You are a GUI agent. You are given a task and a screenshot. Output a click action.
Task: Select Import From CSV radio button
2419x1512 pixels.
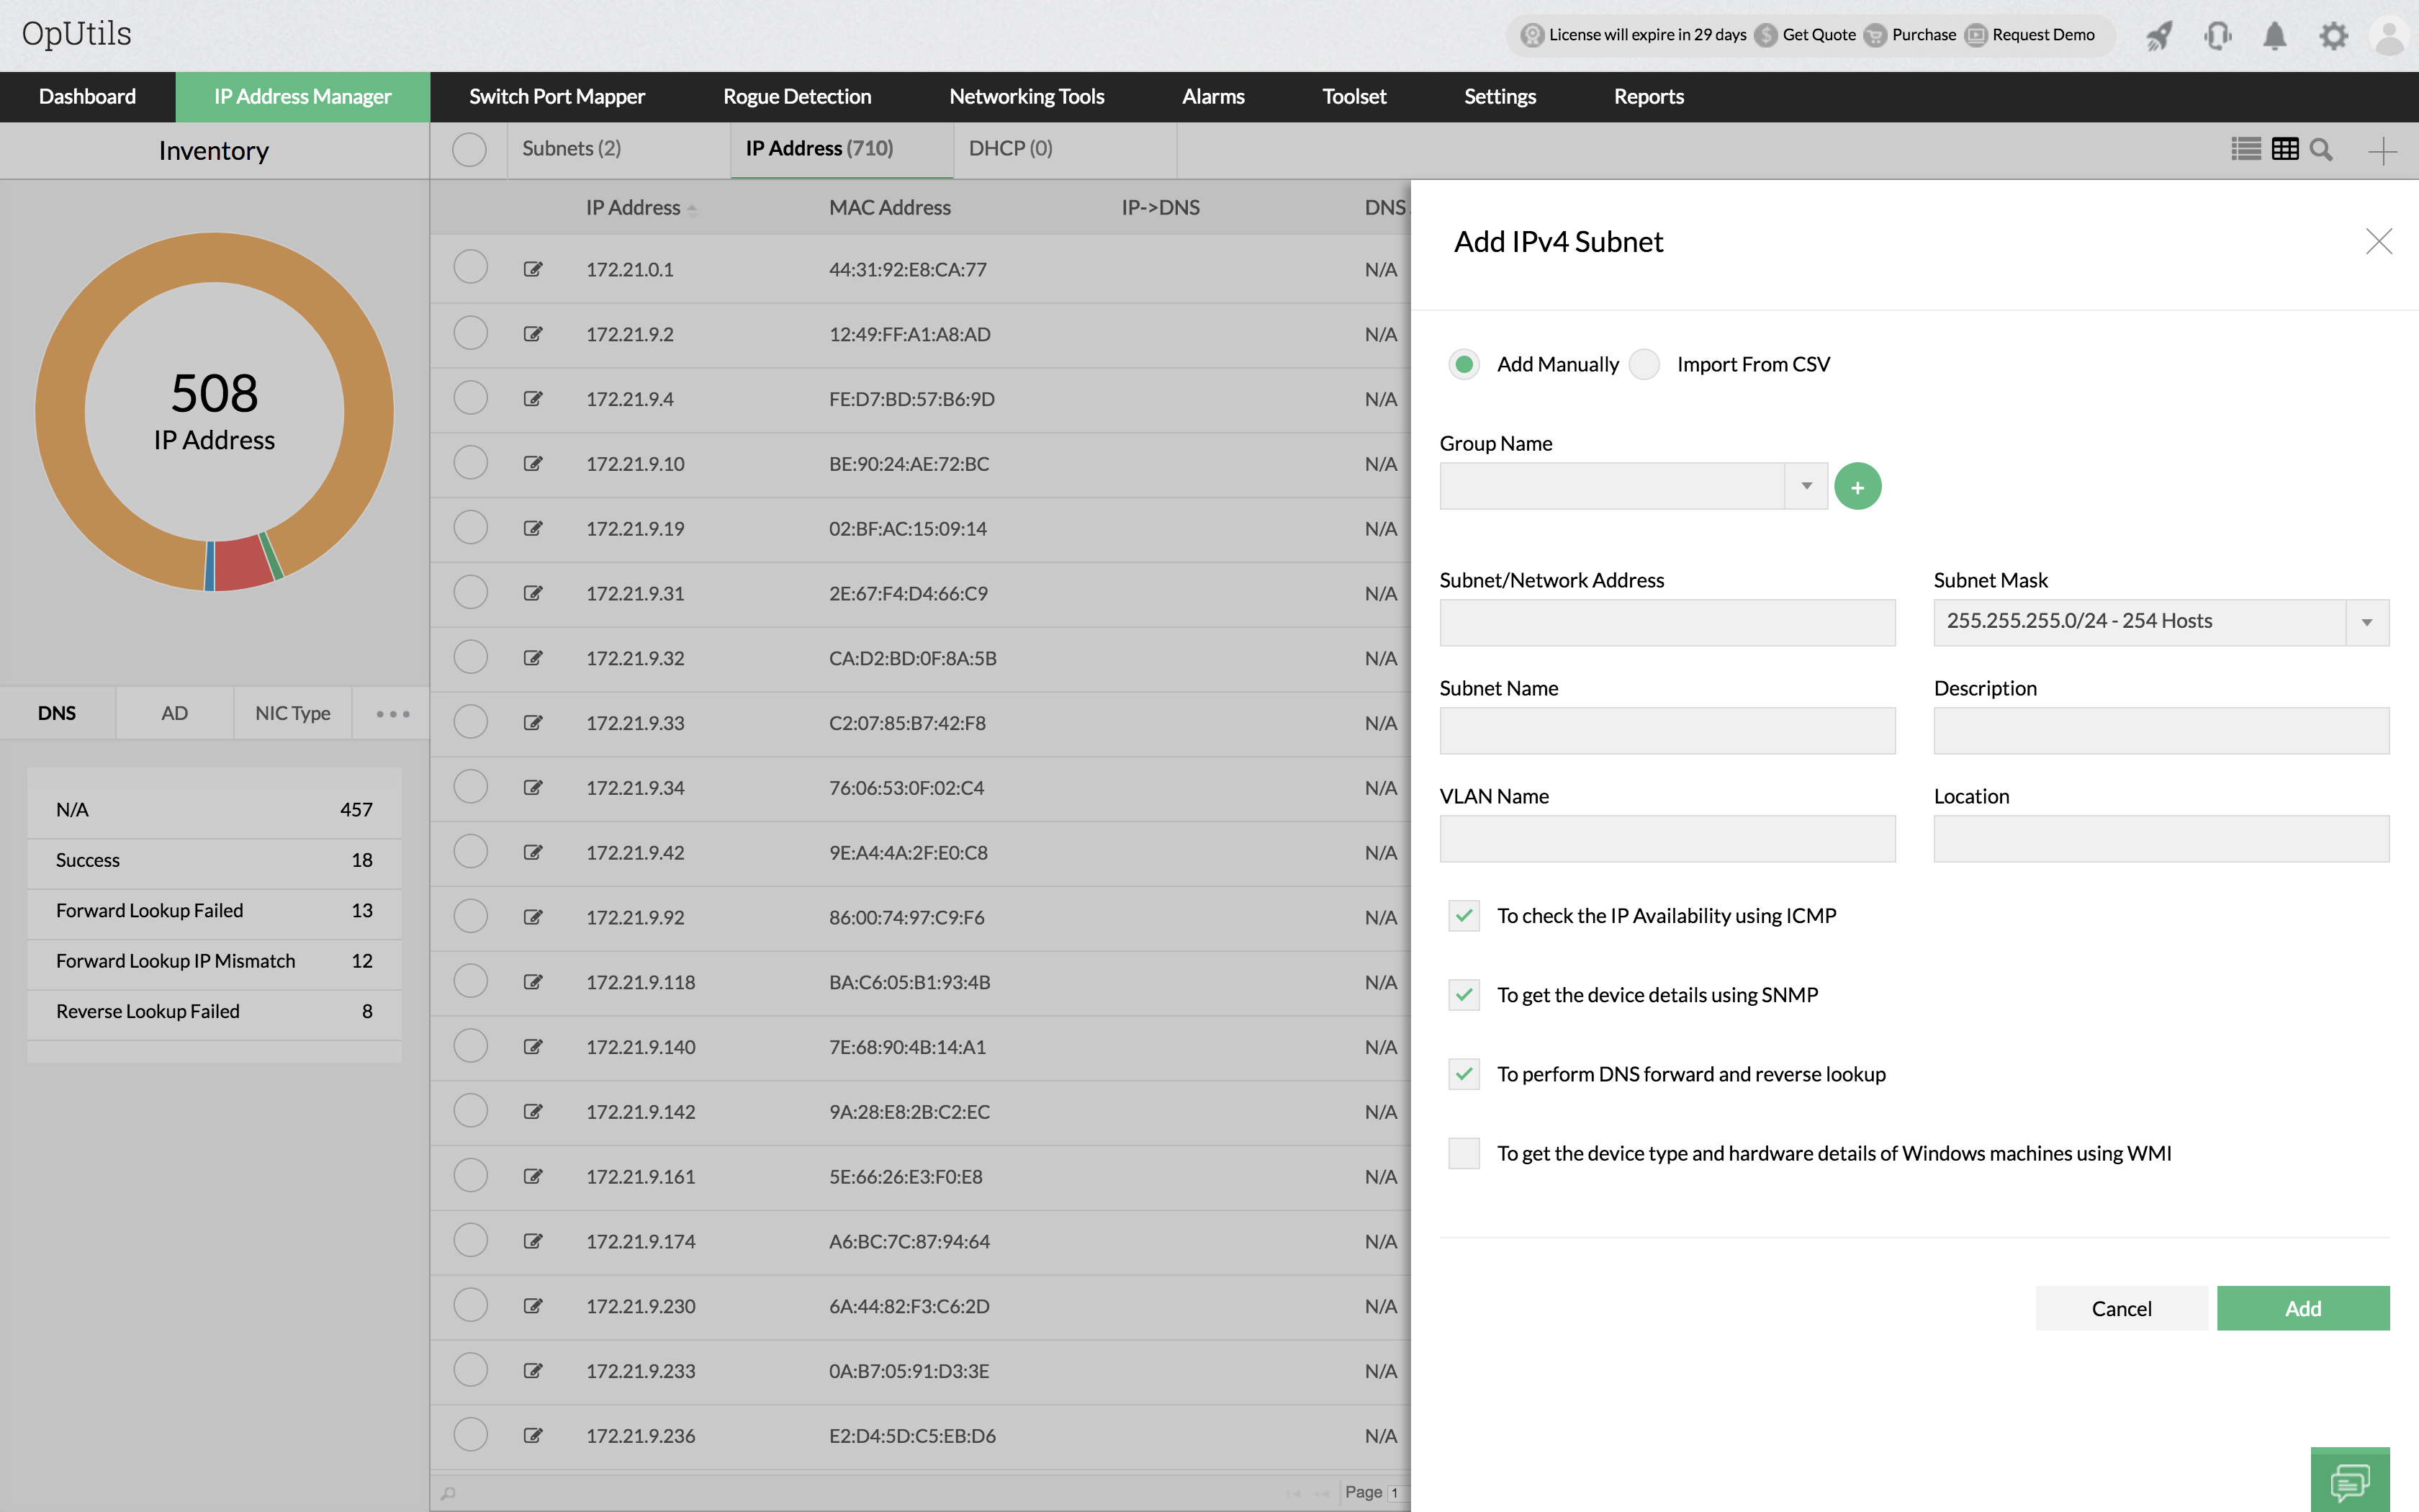click(1644, 364)
